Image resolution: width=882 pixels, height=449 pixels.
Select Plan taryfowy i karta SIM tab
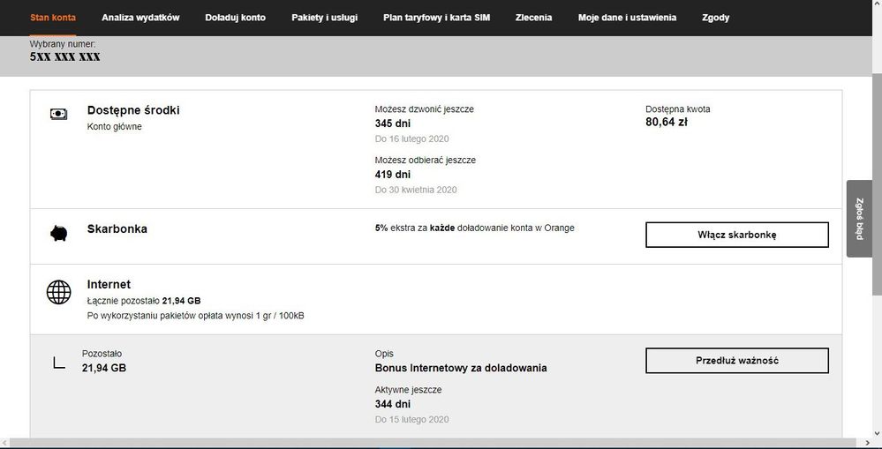pos(437,18)
